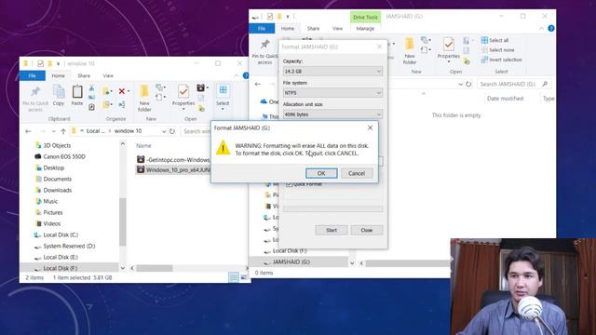Close the format warning dialog with X
The width and height of the screenshot is (596, 335).
coord(370,127)
